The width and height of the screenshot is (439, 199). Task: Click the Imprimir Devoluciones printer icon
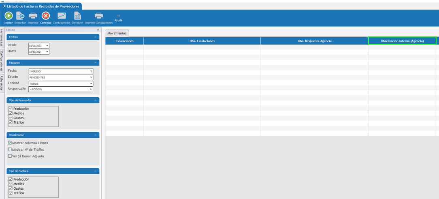tap(99, 16)
